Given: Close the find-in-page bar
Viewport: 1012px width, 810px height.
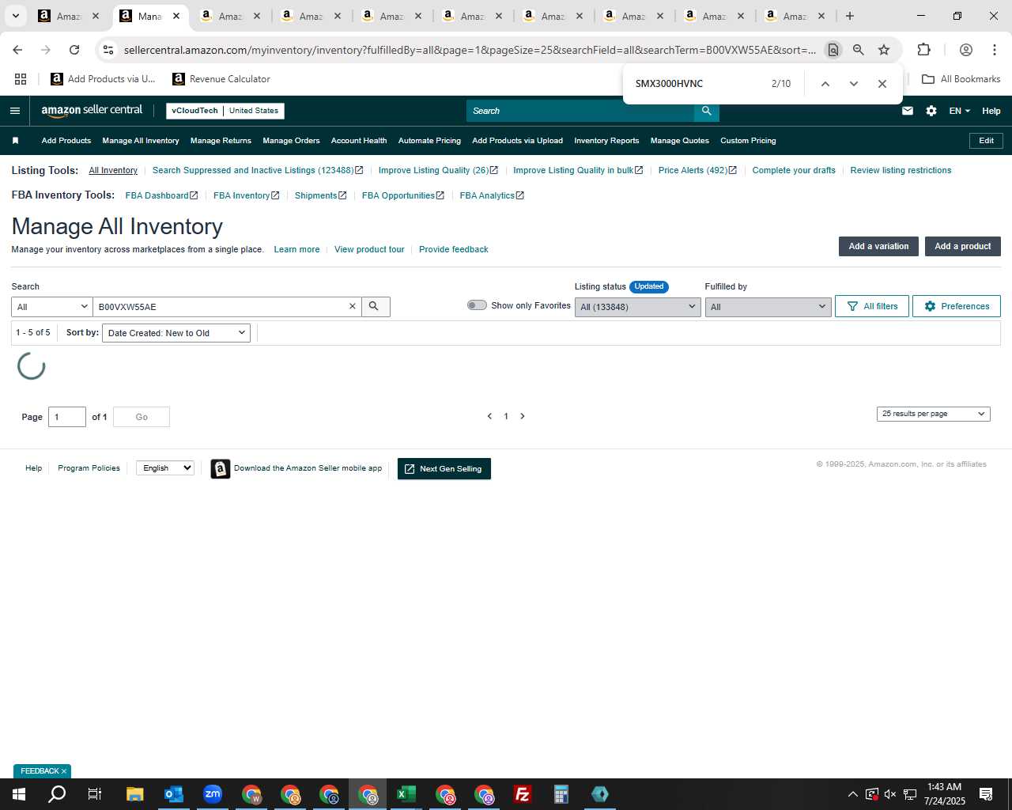Looking at the screenshot, I should click(x=882, y=84).
